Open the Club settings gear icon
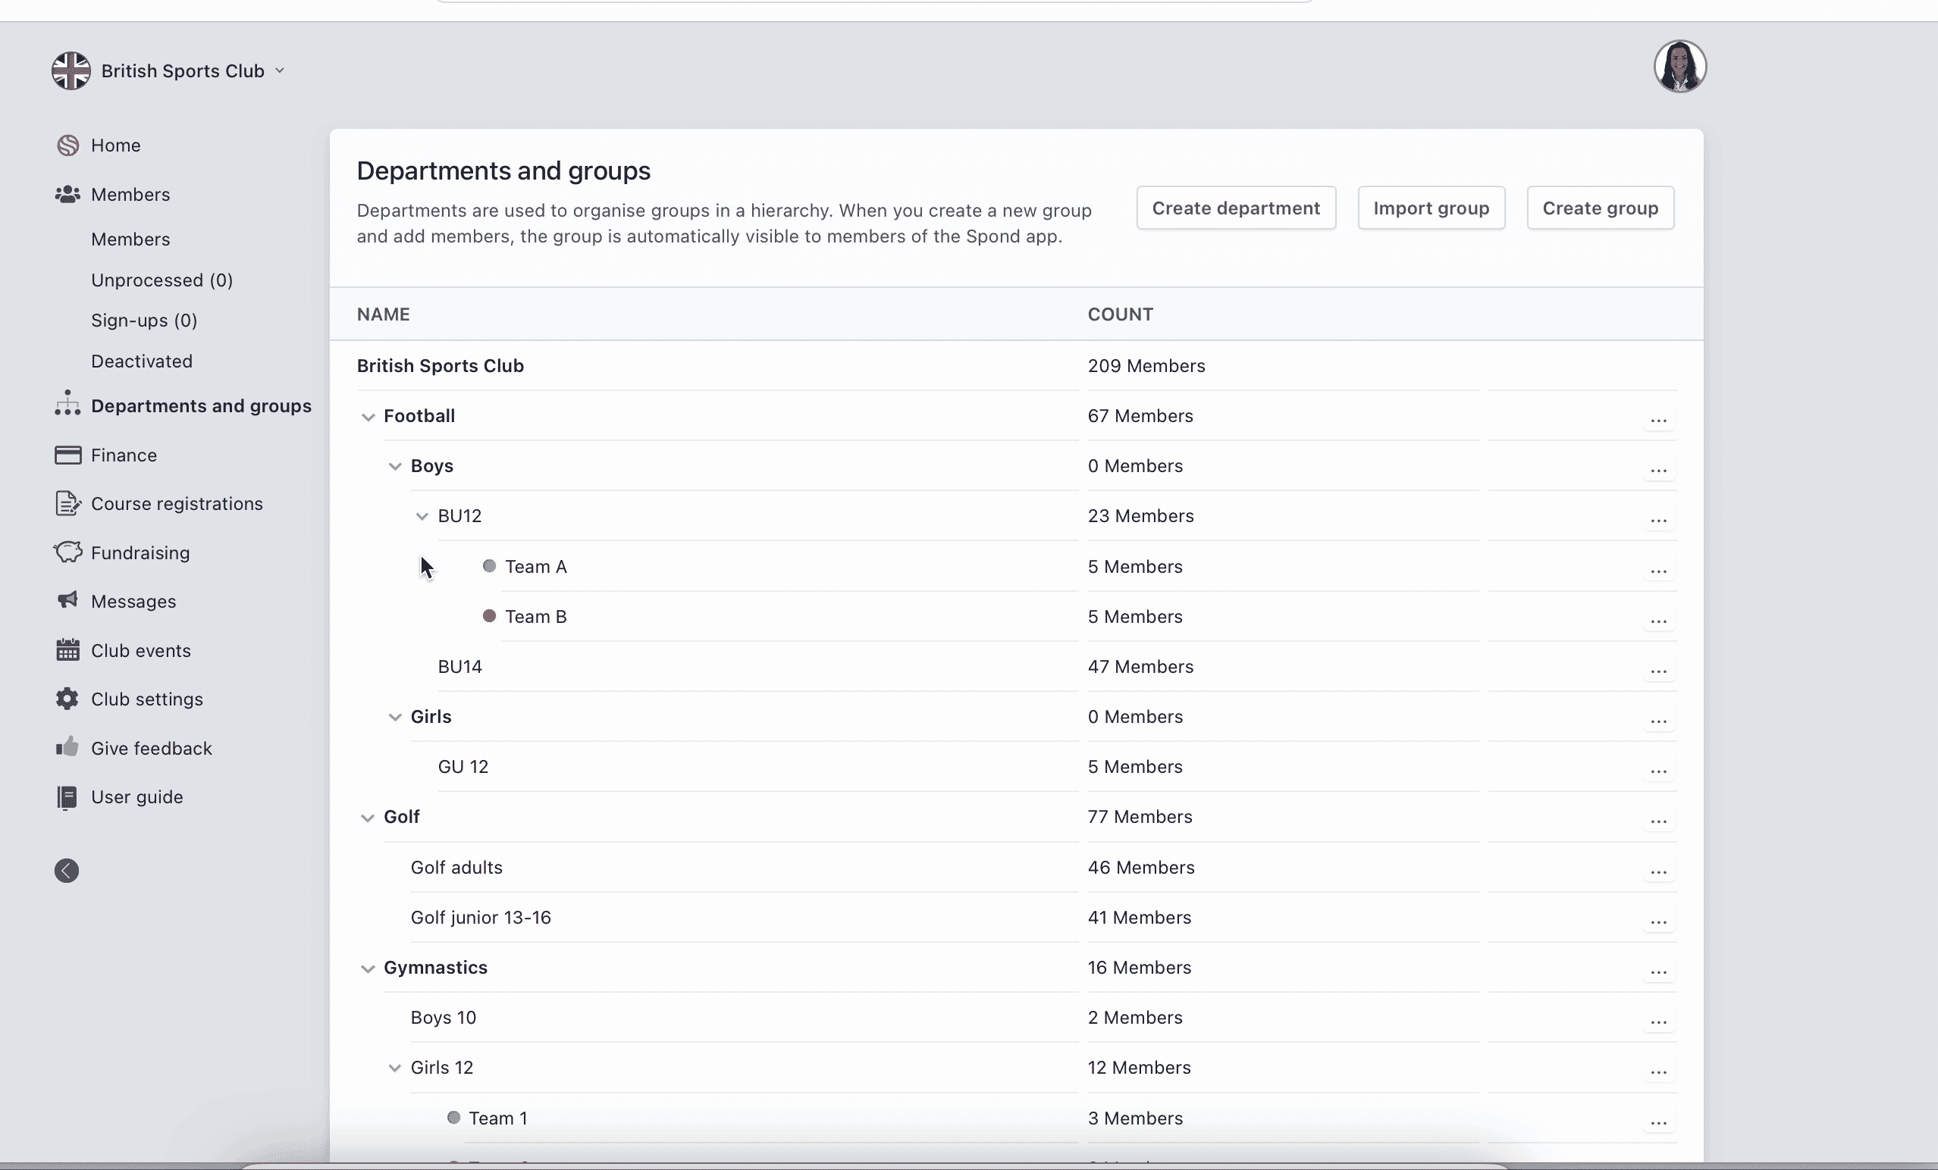 (x=67, y=699)
